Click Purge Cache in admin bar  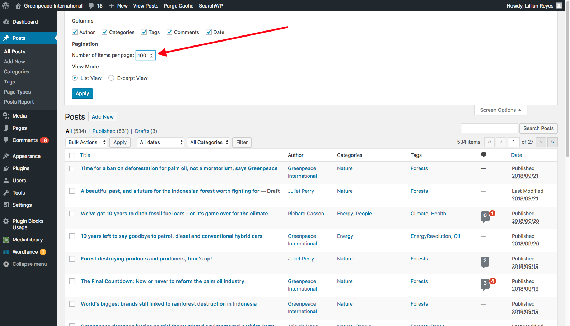click(x=178, y=6)
